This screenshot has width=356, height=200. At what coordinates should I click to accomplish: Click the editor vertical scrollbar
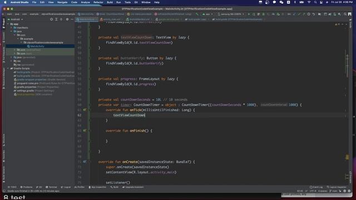coord(347,64)
